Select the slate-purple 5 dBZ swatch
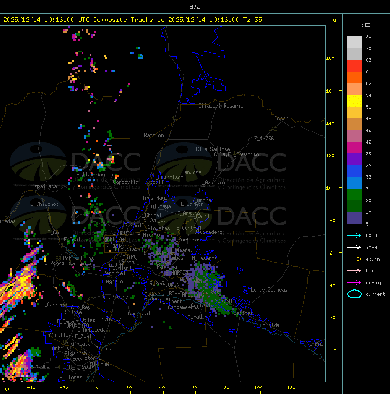The height and width of the screenshot is (394, 390). point(354,218)
